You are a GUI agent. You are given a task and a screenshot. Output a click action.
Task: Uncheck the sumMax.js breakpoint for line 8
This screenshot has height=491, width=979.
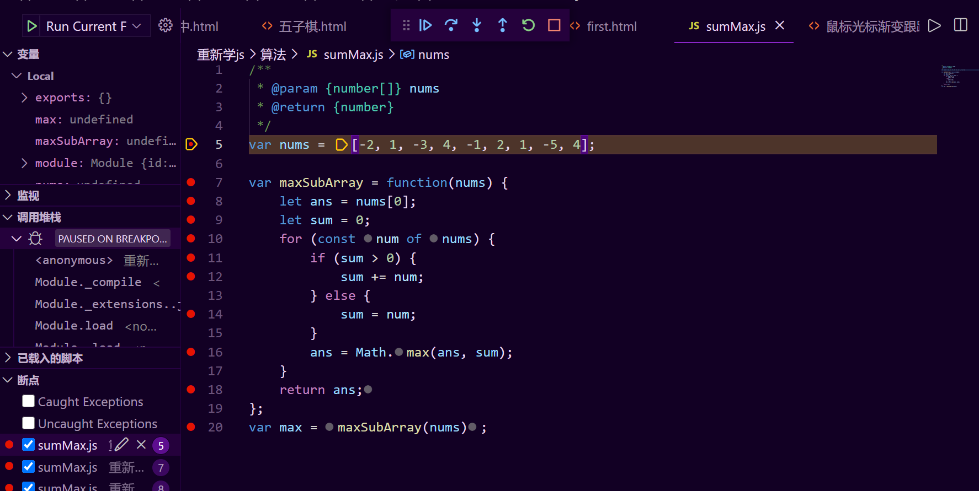tap(29, 487)
